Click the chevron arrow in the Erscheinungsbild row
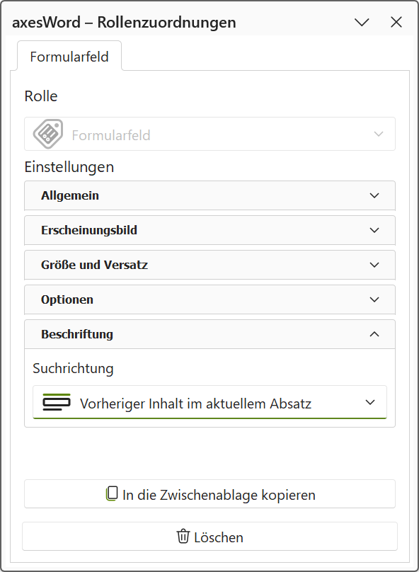The image size is (419, 572). click(374, 230)
